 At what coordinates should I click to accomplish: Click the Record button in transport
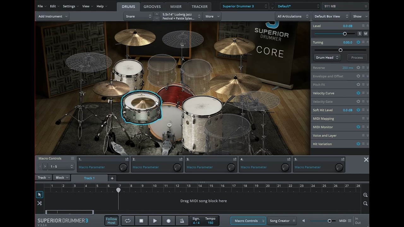[169, 221]
